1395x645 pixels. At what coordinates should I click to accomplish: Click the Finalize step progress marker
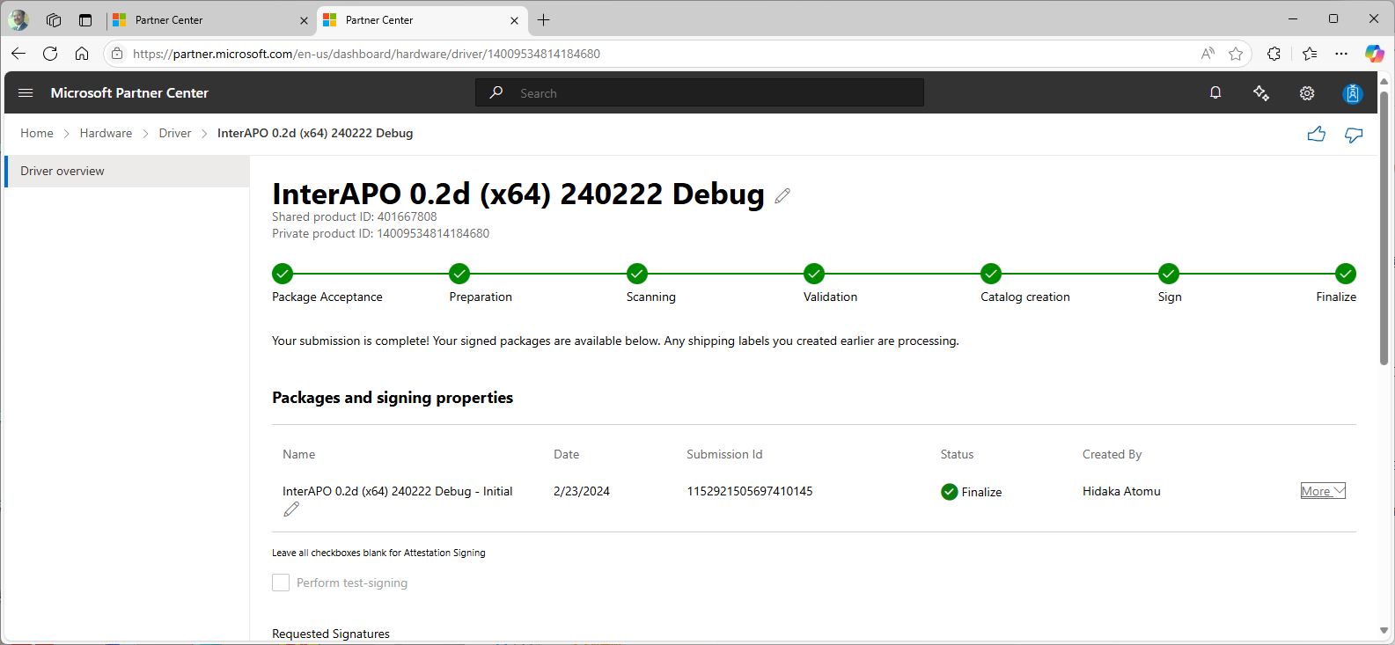[1345, 274]
